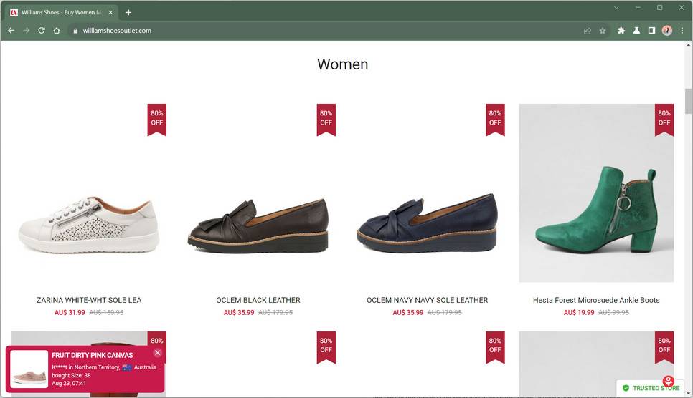Bookmark this page with the star
The height and width of the screenshot is (398, 693).
tap(603, 31)
